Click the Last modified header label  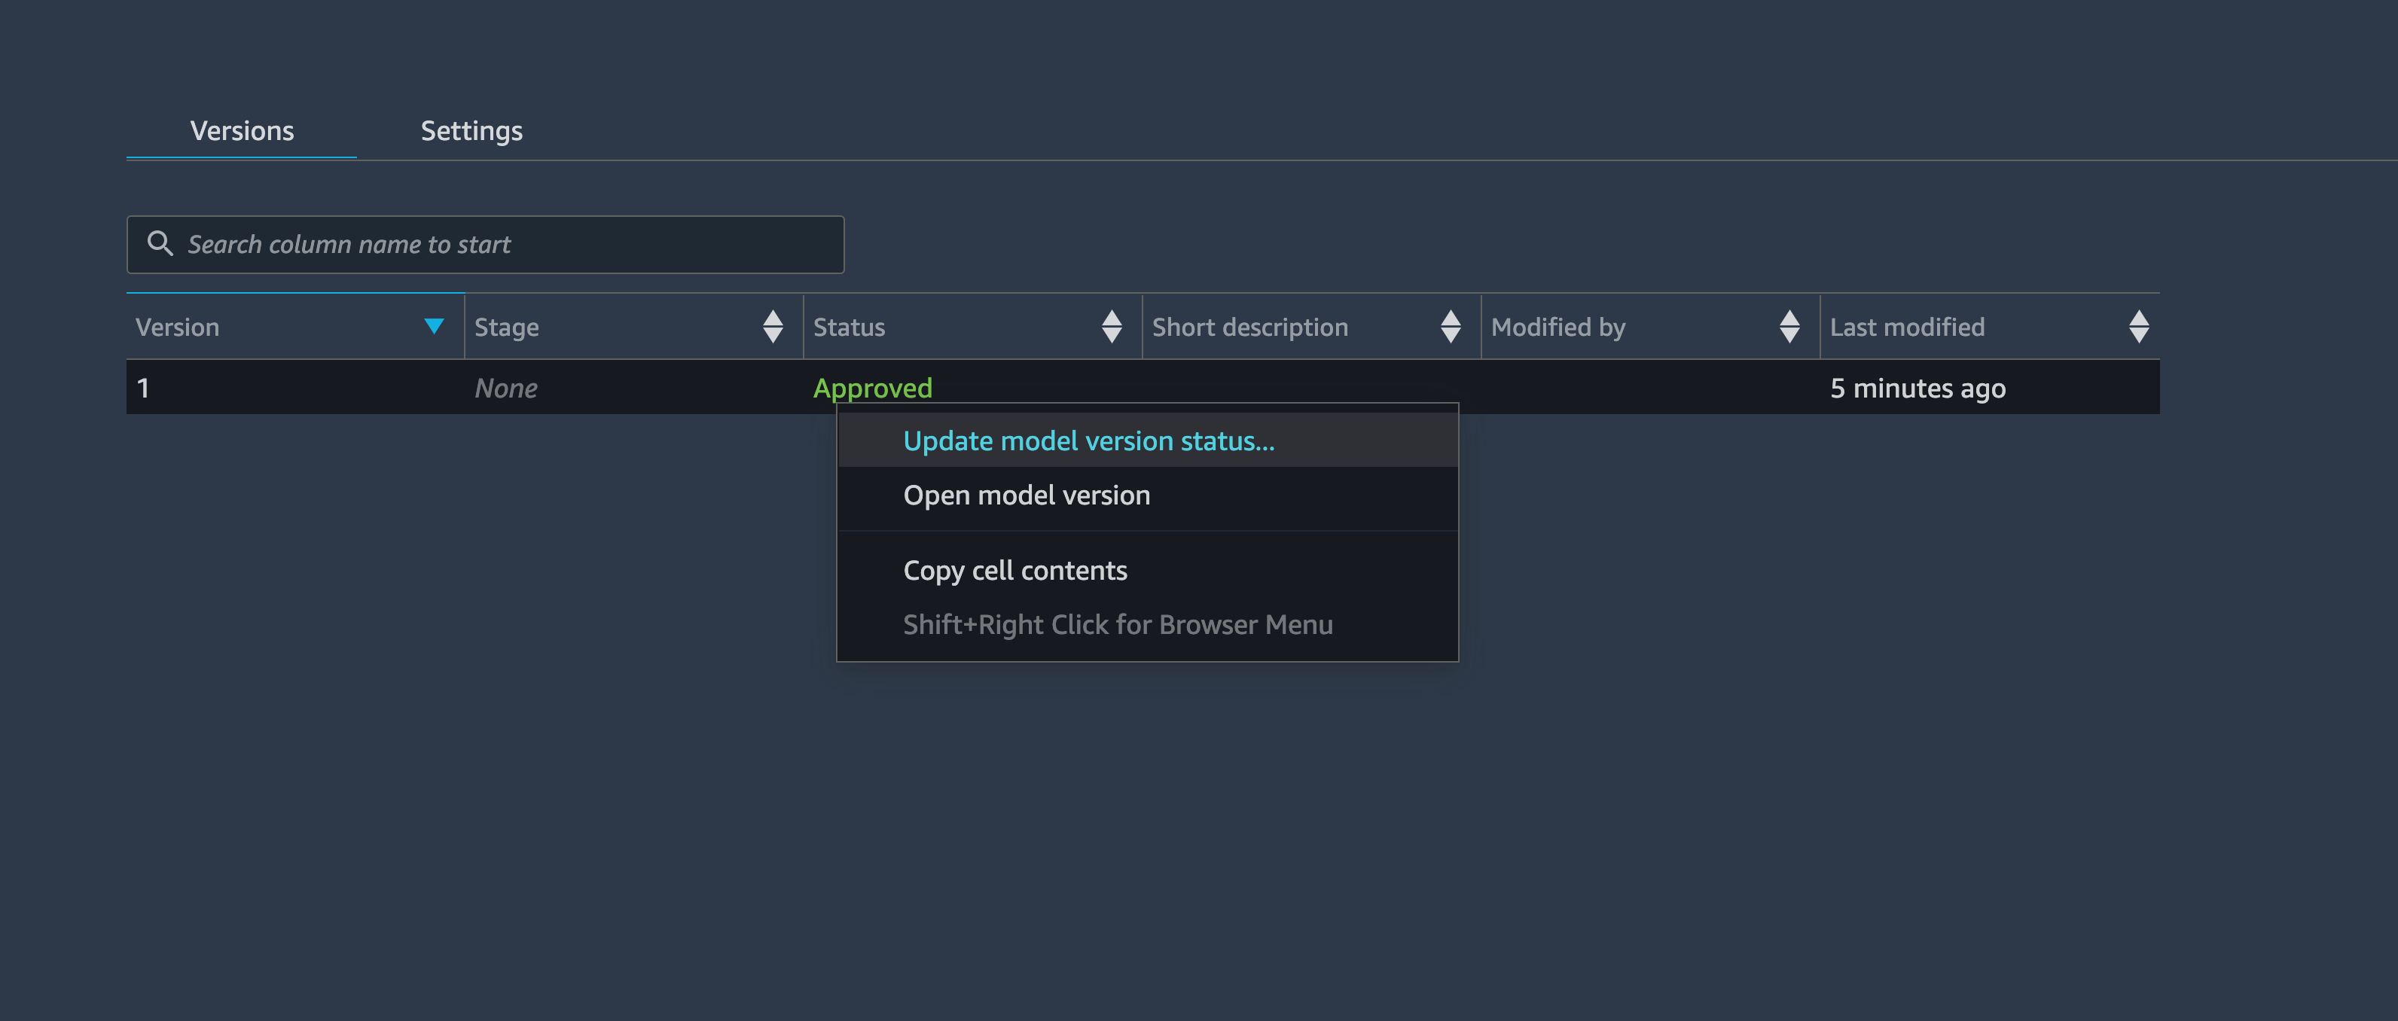(x=1906, y=328)
